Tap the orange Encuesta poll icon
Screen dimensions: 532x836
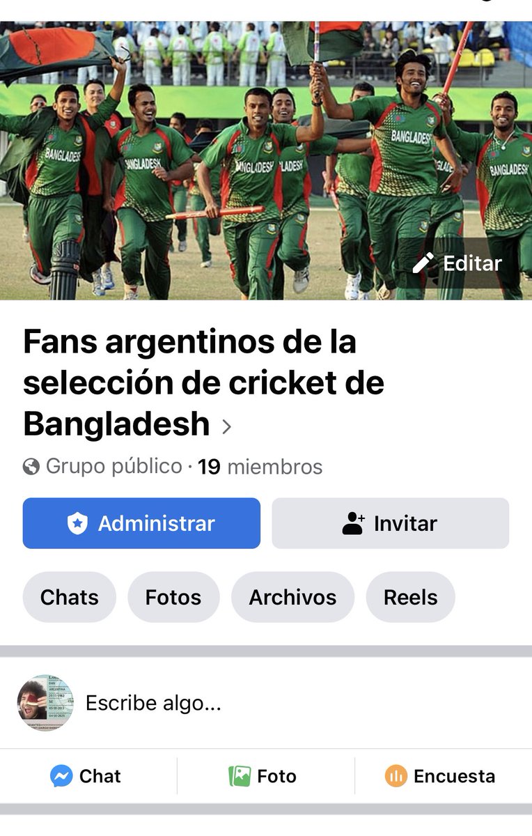click(x=396, y=776)
